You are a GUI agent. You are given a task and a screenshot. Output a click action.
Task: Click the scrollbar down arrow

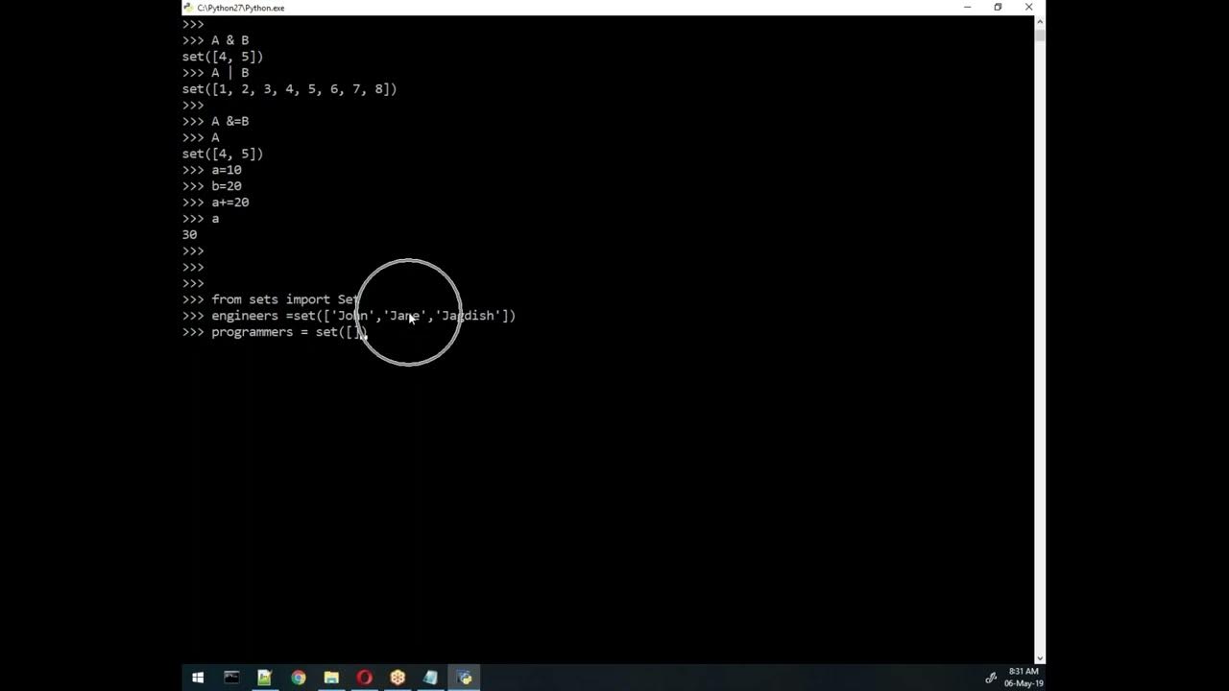tap(1040, 657)
